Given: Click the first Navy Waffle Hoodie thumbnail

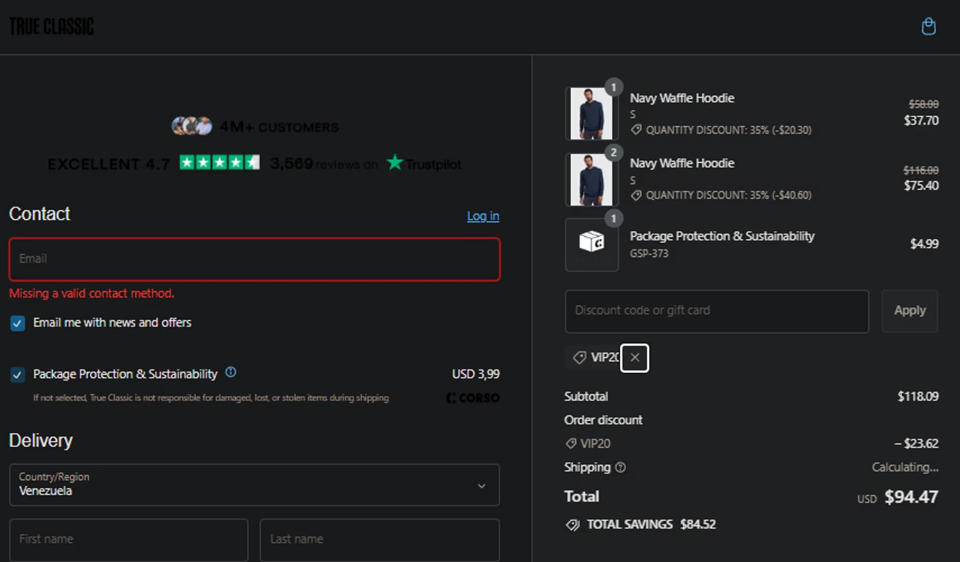Looking at the screenshot, I should (x=591, y=113).
